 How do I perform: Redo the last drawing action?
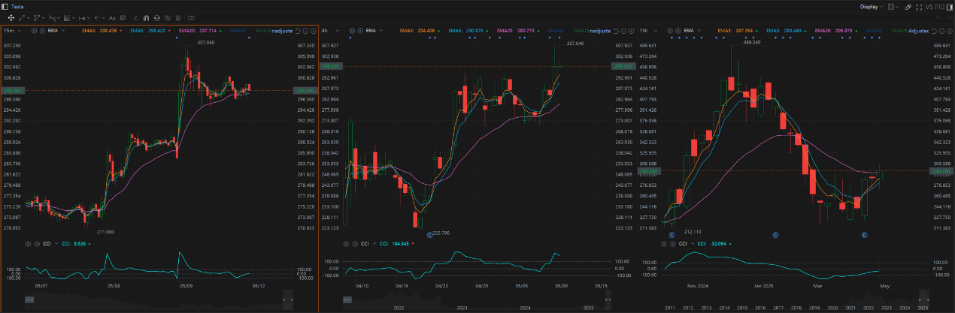[x=950, y=17]
